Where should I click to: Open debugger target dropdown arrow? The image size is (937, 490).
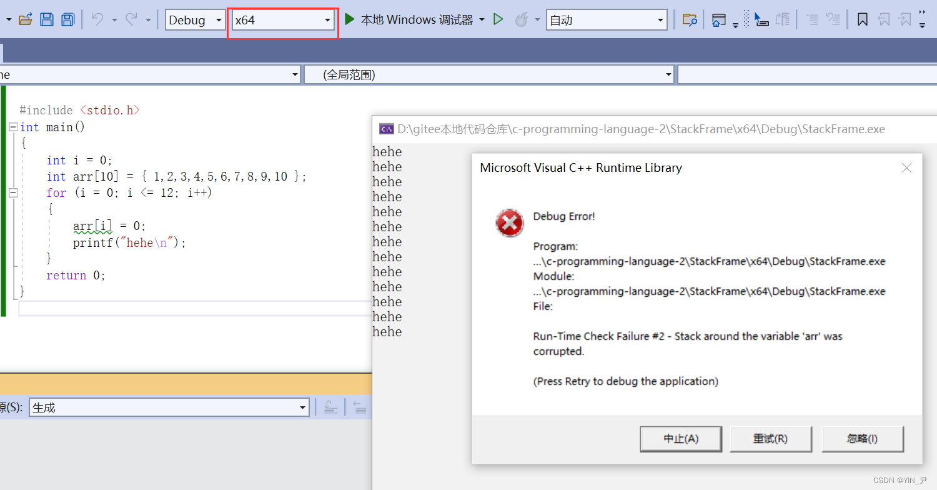tap(482, 20)
